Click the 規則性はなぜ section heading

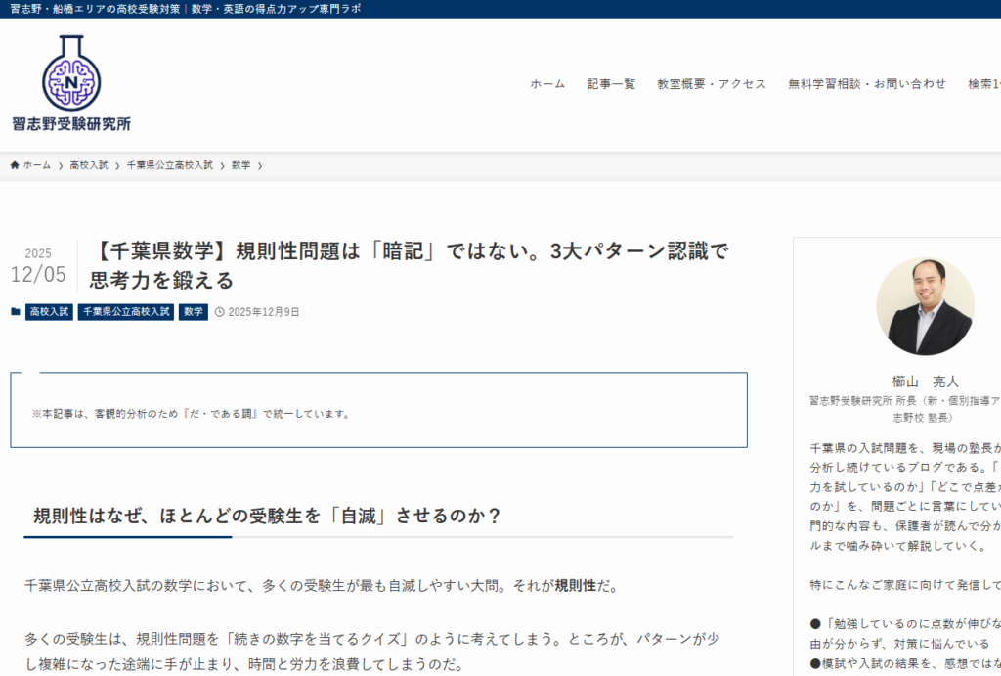(x=268, y=516)
